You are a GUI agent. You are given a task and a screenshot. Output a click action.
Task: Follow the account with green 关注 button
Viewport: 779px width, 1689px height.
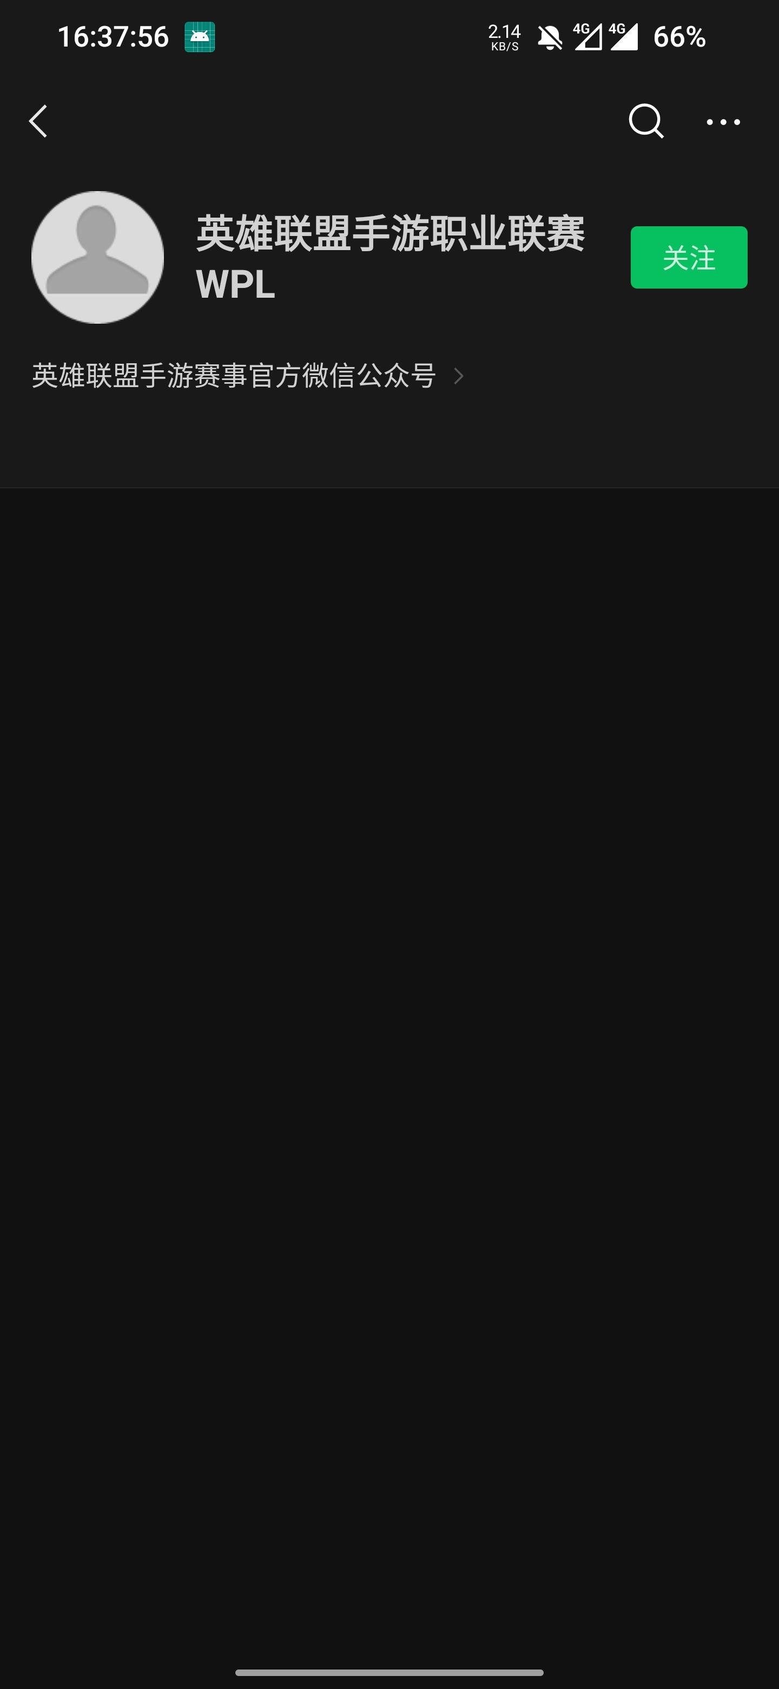689,257
